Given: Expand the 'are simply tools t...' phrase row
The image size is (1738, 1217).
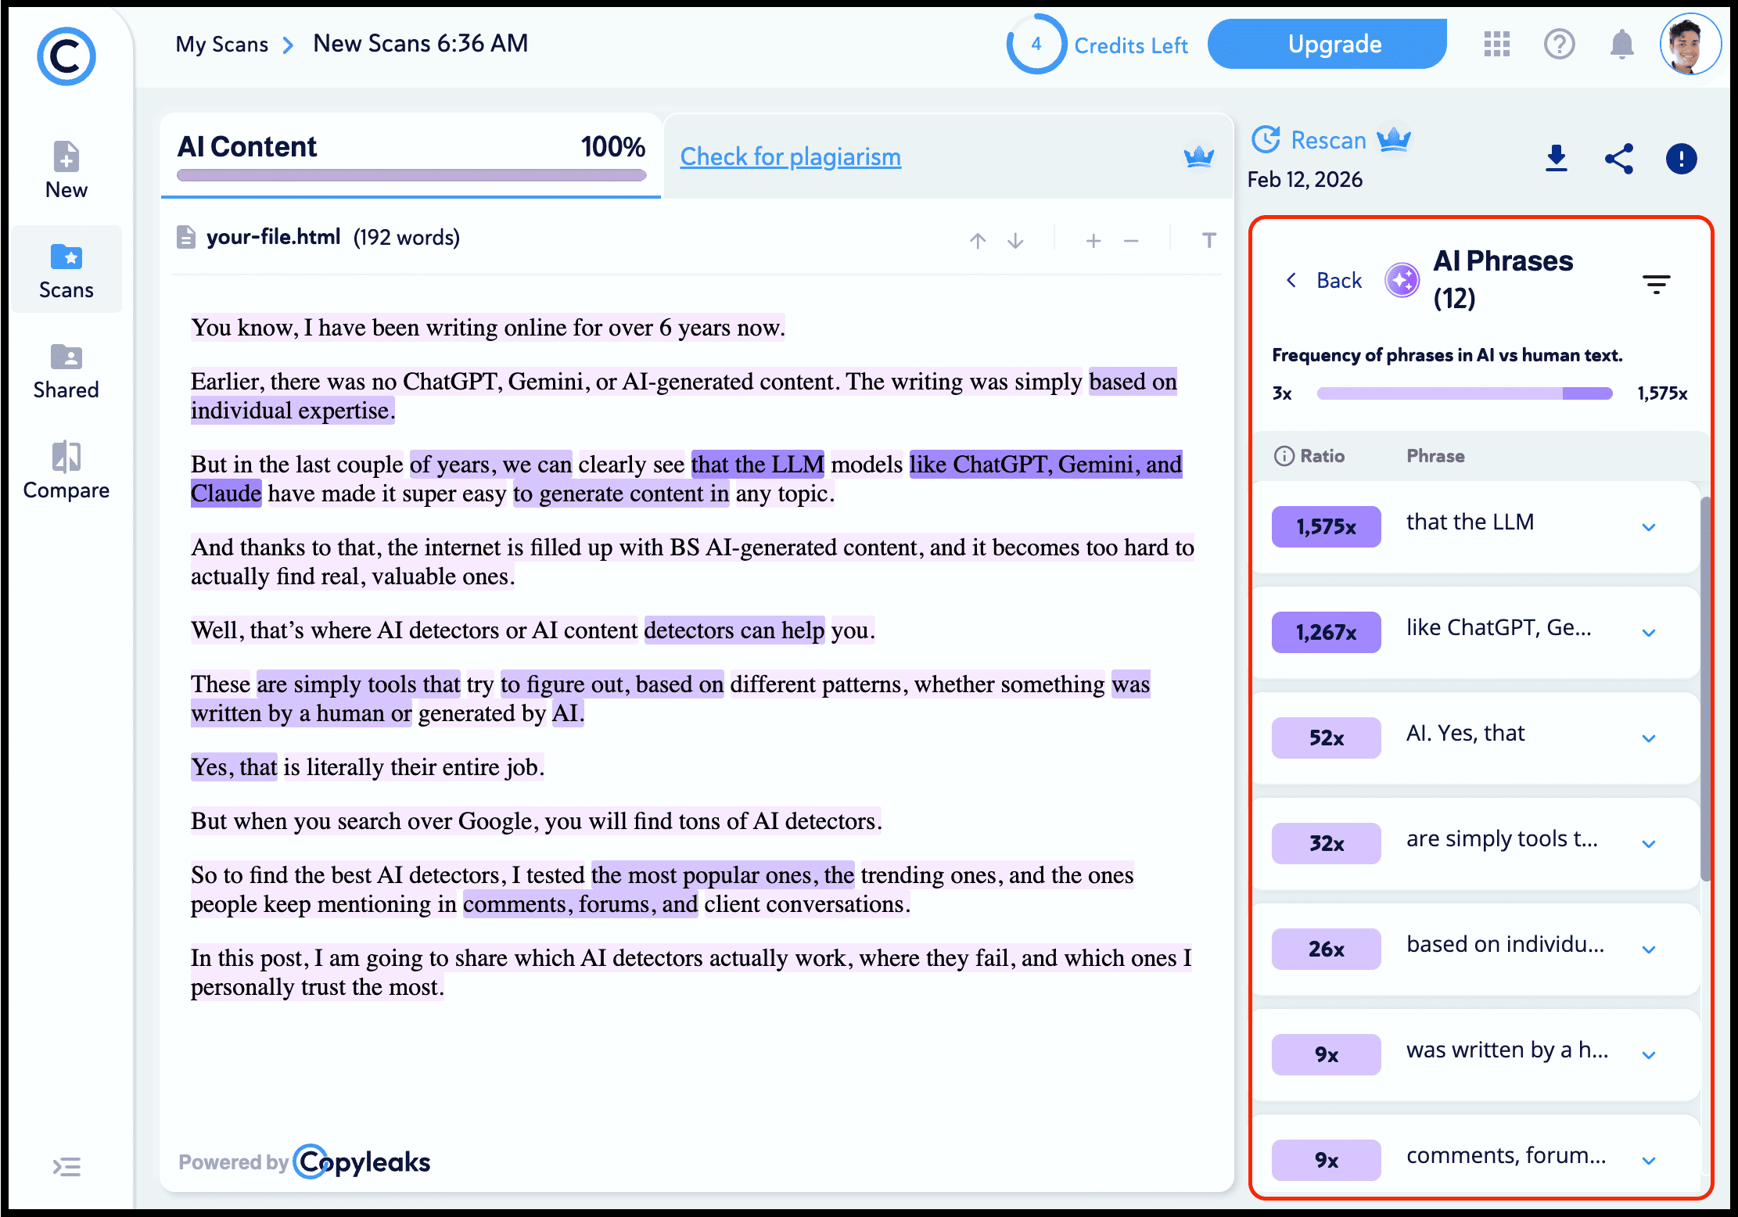Looking at the screenshot, I should (1649, 844).
